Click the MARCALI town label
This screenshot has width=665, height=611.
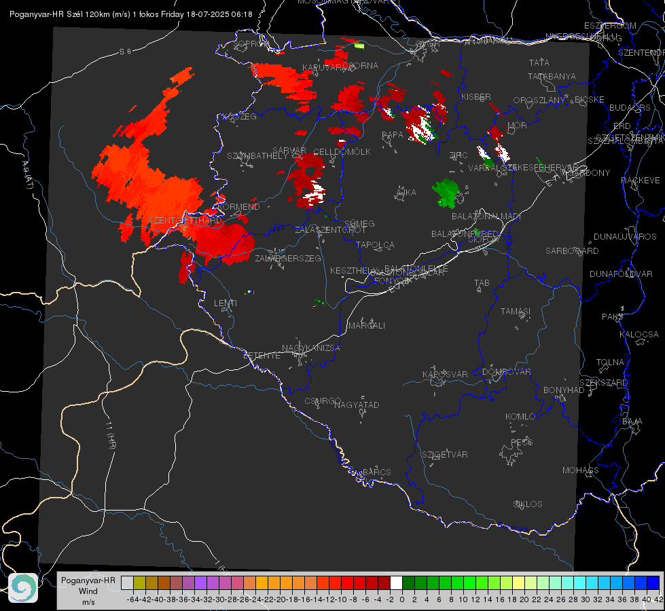(367, 326)
